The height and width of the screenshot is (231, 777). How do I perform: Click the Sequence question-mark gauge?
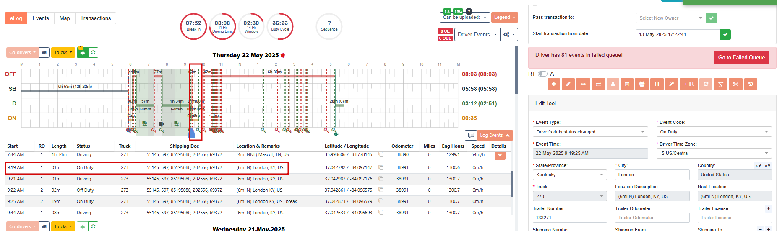pos(329,26)
